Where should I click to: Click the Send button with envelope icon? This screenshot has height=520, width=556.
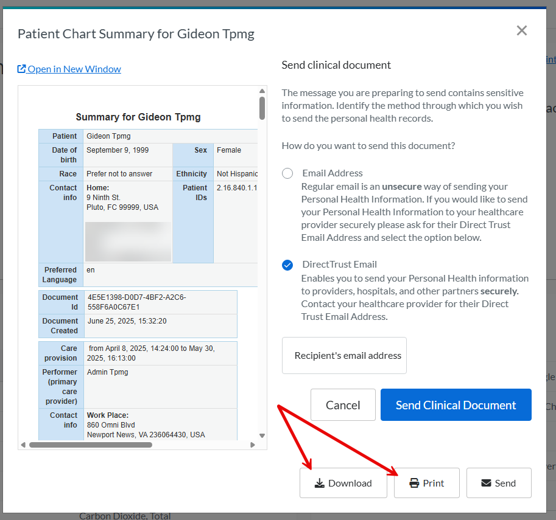(x=499, y=483)
